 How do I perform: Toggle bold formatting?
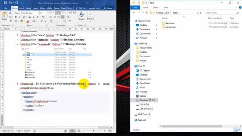(x=16, y=17)
